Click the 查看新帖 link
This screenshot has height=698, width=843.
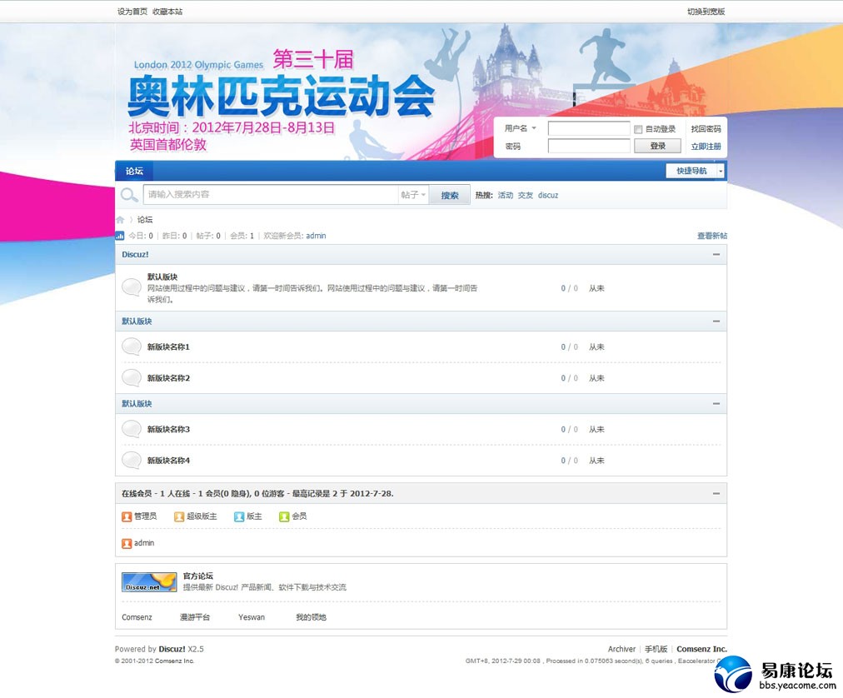pyautogui.click(x=712, y=236)
